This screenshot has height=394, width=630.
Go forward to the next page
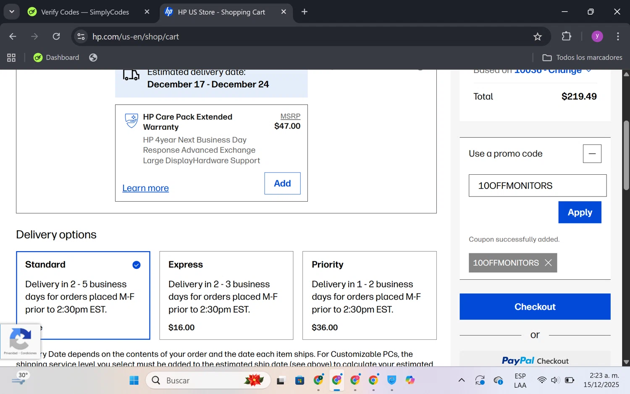[x=34, y=37]
